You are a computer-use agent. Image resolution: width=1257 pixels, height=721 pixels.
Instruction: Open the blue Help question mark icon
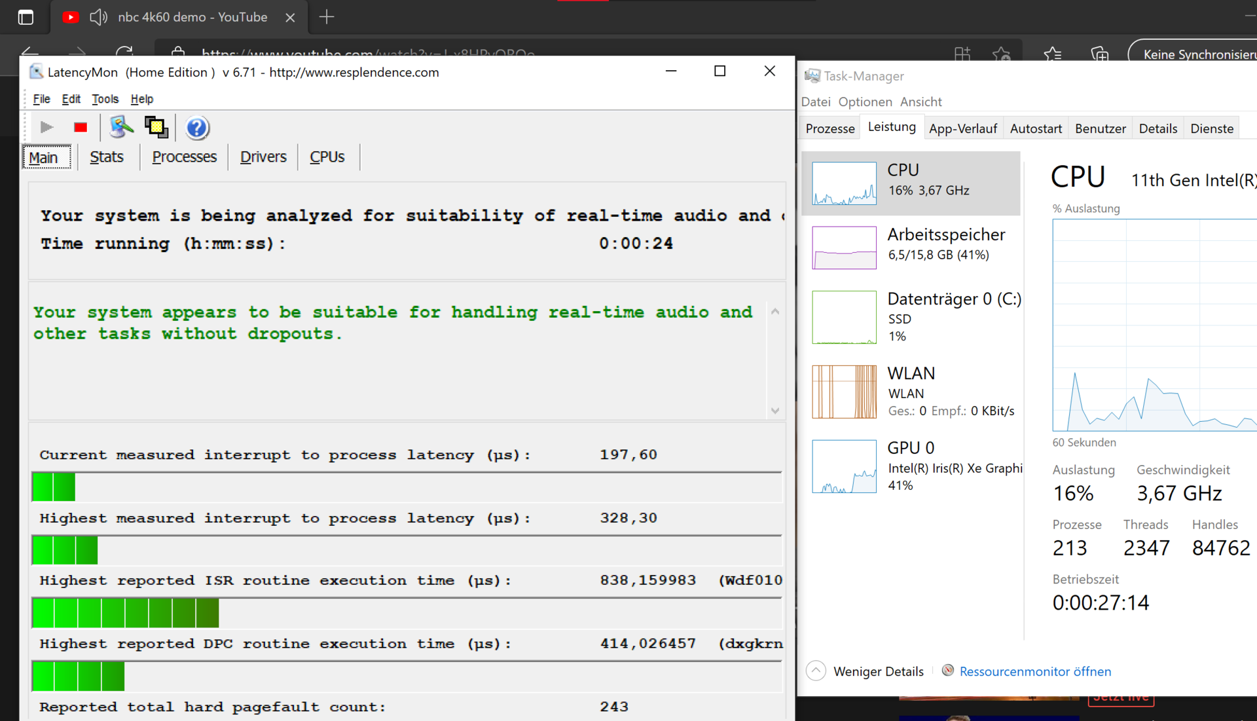click(x=196, y=128)
